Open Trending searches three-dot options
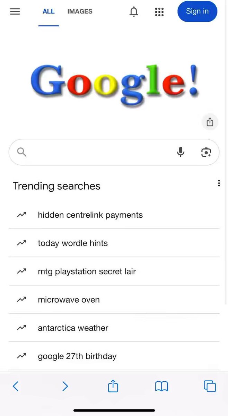 [x=219, y=183]
